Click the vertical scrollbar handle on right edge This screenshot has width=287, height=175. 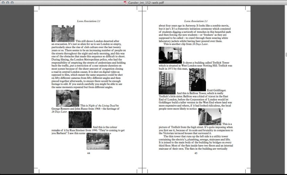click(286, 54)
